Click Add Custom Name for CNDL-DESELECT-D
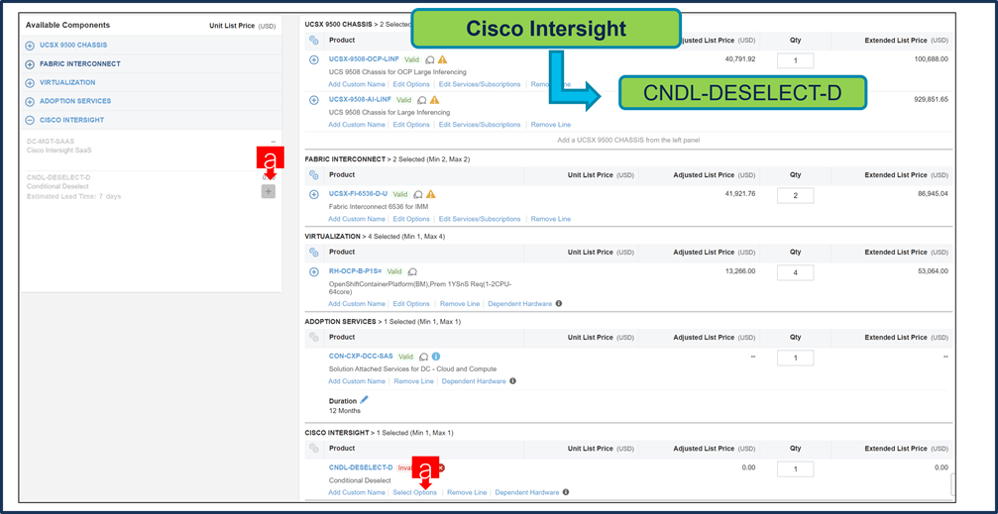The height and width of the screenshot is (514, 998). pos(357,492)
